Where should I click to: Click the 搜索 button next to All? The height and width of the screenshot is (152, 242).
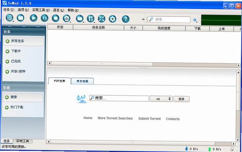click(181, 99)
